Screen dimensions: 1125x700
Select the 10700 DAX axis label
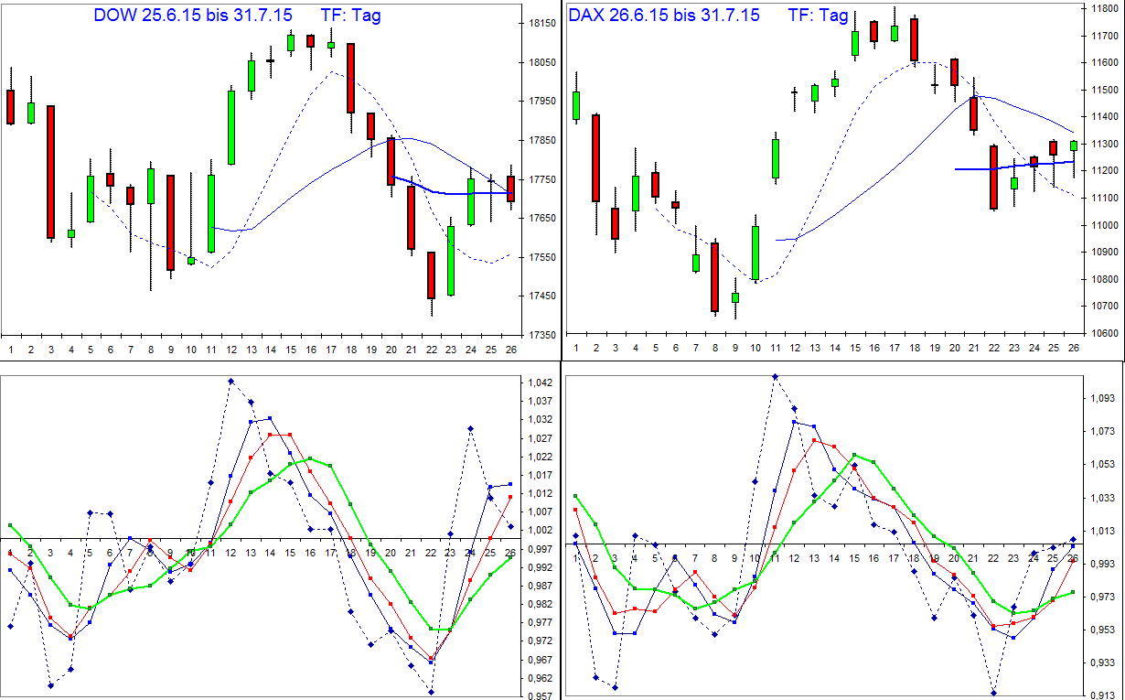[1106, 306]
